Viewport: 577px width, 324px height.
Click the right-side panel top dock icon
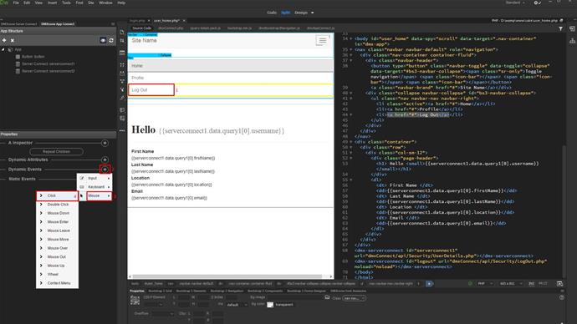coord(572,28)
